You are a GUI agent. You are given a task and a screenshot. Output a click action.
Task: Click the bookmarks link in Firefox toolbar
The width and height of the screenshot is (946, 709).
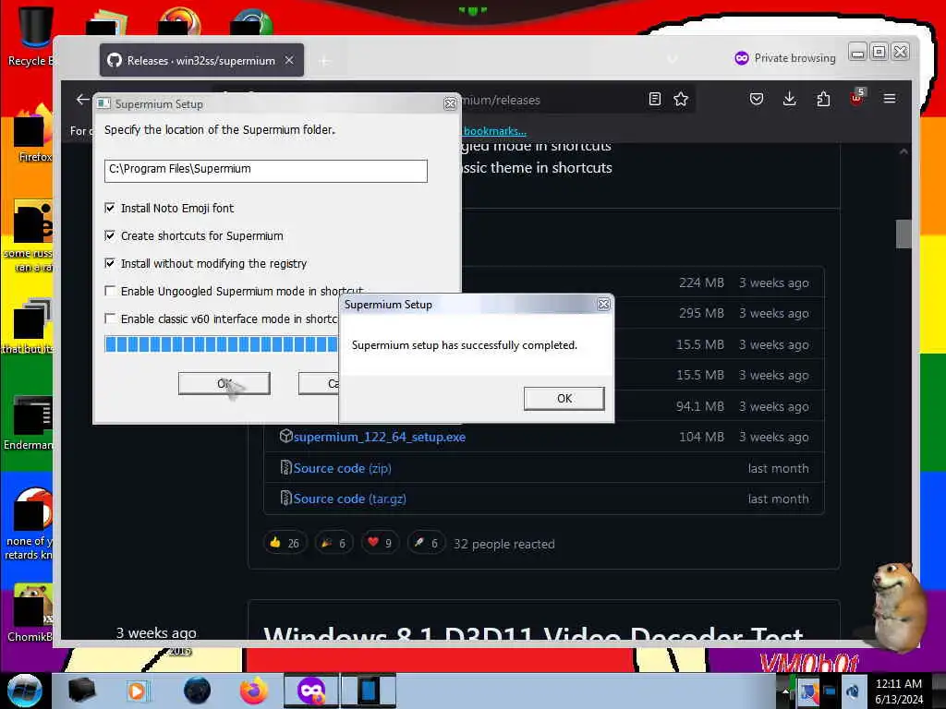pyautogui.click(x=495, y=131)
